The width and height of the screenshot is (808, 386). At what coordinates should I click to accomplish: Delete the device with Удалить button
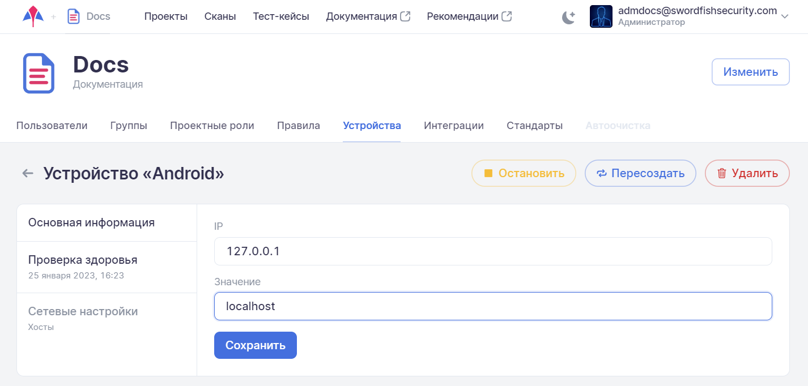point(747,173)
